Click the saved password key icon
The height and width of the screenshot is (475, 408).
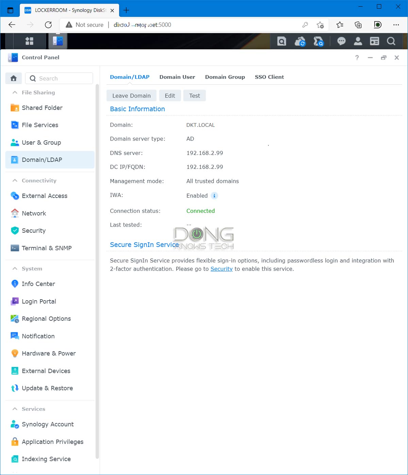pyautogui.click(x=305, y=25)
